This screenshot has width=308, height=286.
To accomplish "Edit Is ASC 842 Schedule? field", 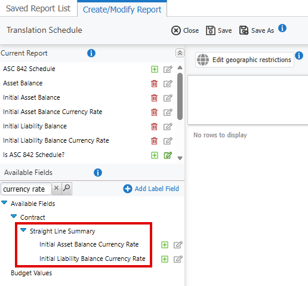I will [168, 155].
